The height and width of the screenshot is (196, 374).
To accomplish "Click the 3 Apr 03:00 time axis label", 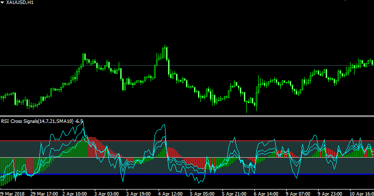I will (106, 194).
